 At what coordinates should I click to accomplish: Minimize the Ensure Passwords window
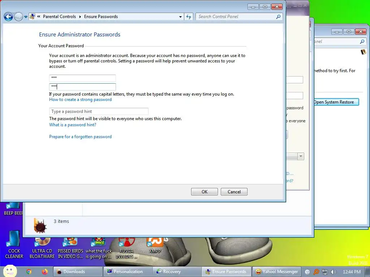(253, 6)
